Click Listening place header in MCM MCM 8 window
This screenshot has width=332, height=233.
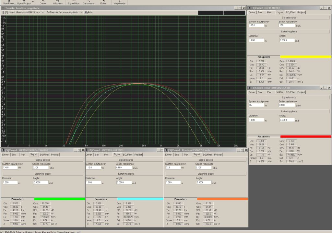pyautogui.click(x=289, y=31)
